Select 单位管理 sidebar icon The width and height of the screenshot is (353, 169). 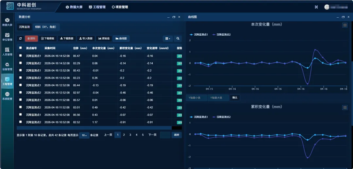(x=7, y=37)
